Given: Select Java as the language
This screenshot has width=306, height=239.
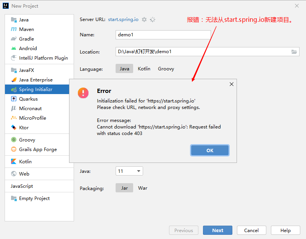Looking at the screenshot, I should (x=124, y=69).
